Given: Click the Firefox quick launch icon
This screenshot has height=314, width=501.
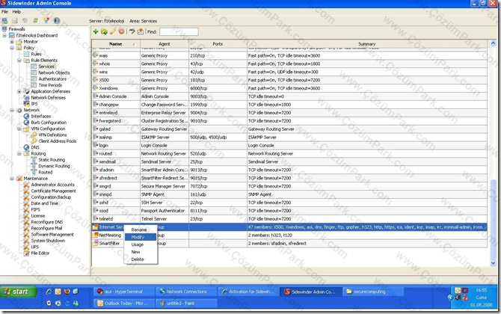Looking at the screenshot, I should click(x=67, y=292).
